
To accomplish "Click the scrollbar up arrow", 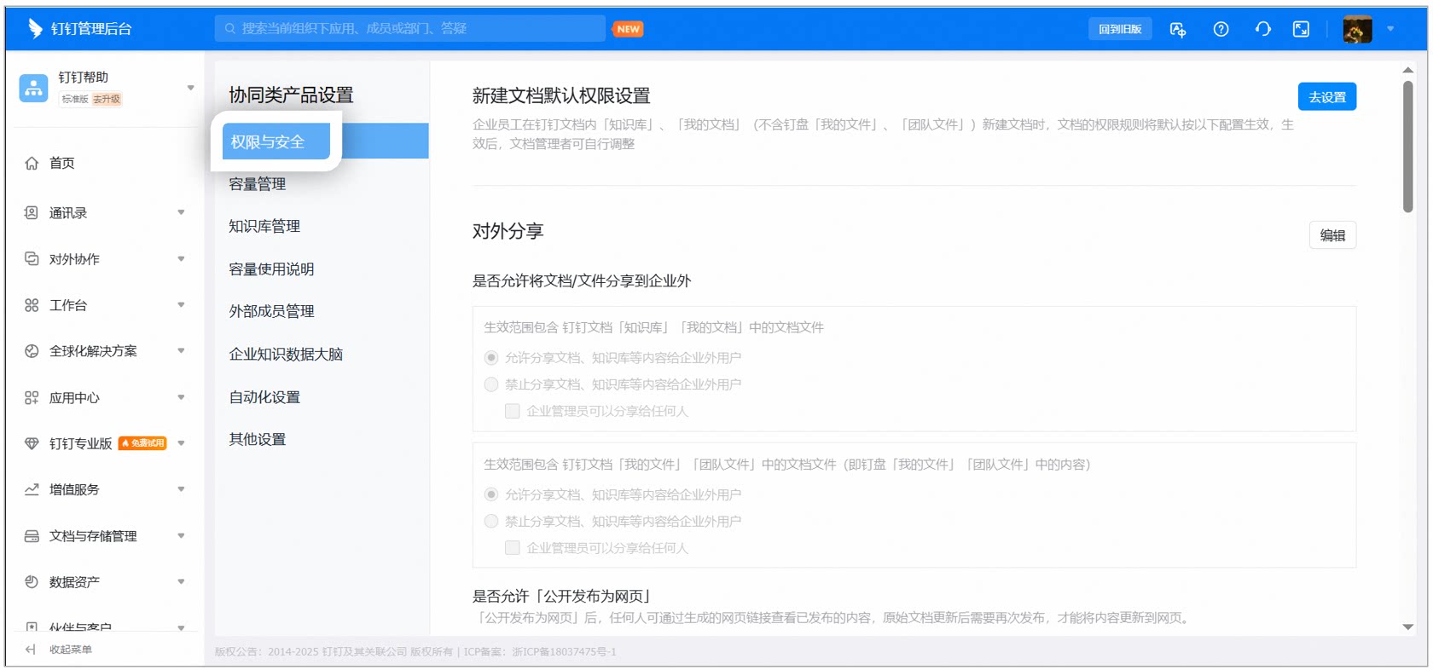I will point(1408,70).
